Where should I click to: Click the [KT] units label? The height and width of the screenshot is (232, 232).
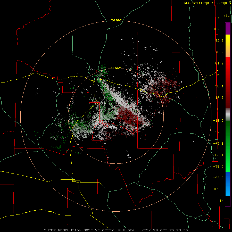click(220, 18)
